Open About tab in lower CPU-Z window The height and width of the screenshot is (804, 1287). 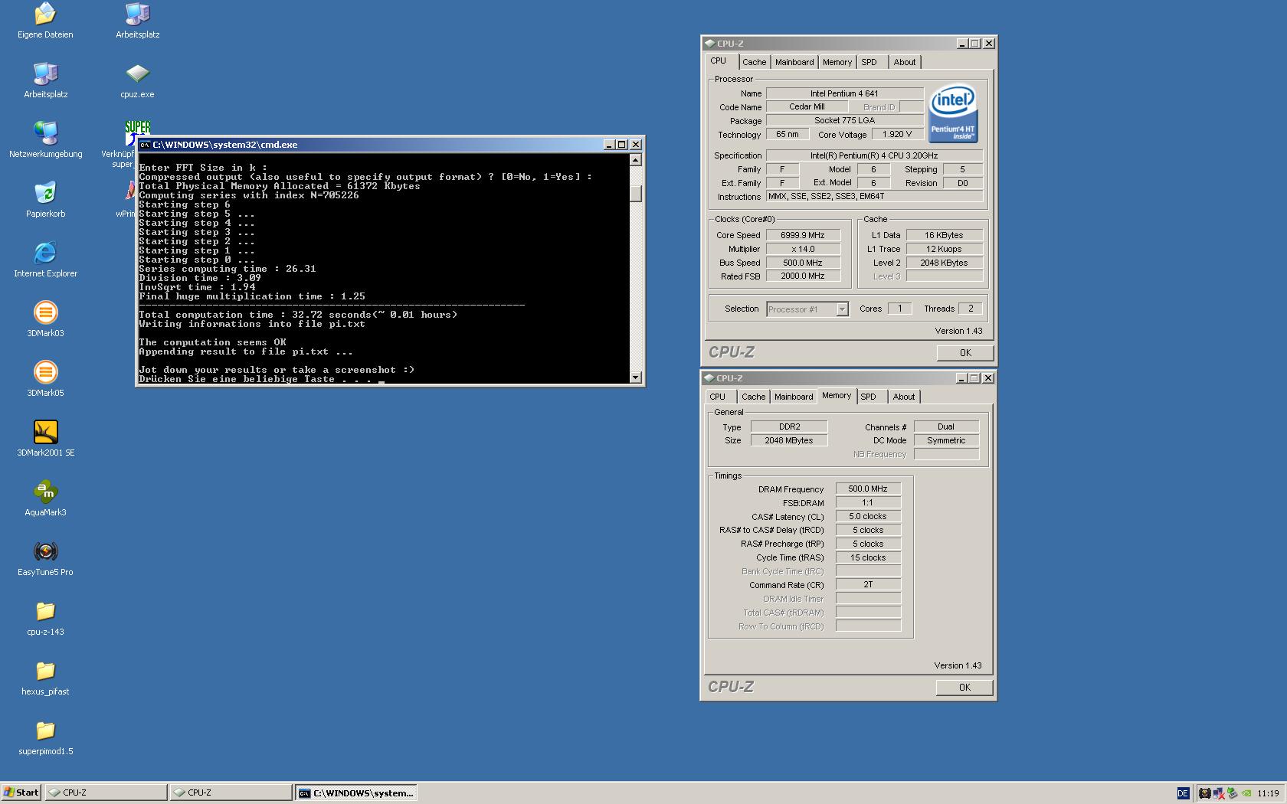tap(904, 397)
